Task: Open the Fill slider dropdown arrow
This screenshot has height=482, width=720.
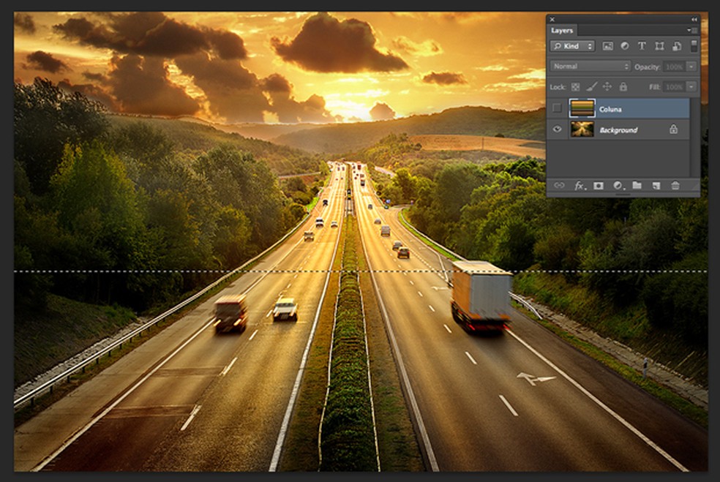Action: pos(691,87)
